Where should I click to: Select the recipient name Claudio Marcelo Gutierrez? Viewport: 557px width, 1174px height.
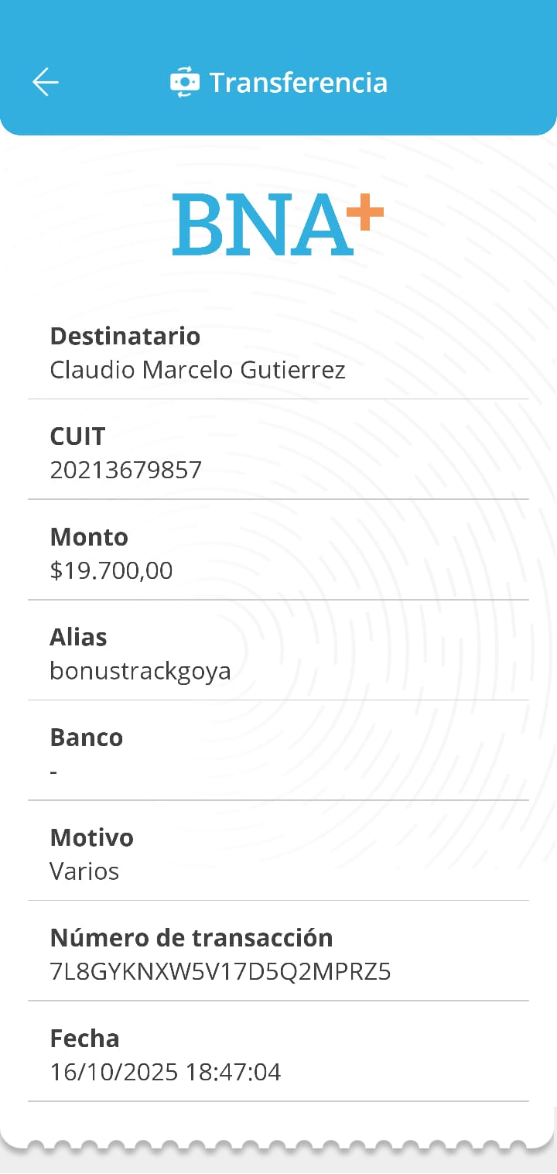point(197,370)
